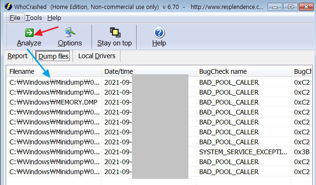Open the Help menu in the menu bar
The height and width of the screenshot is (185, 316).
(x=54, y=18)
